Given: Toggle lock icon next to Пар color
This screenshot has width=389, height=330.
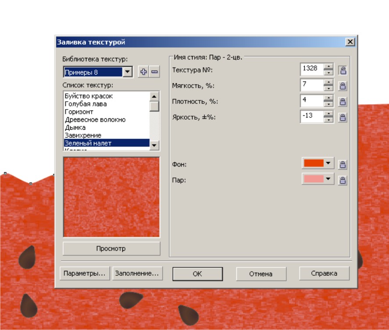Looking at the screenshot, I should 343,180.
